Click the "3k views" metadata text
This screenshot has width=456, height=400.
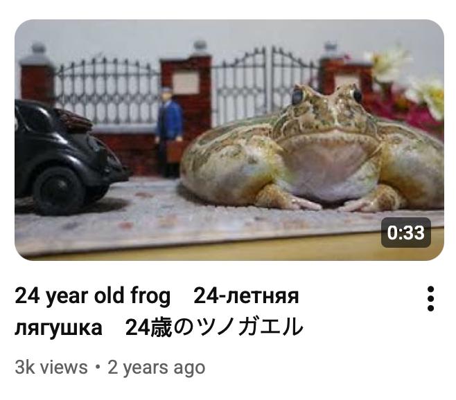(x=51, y=367)
